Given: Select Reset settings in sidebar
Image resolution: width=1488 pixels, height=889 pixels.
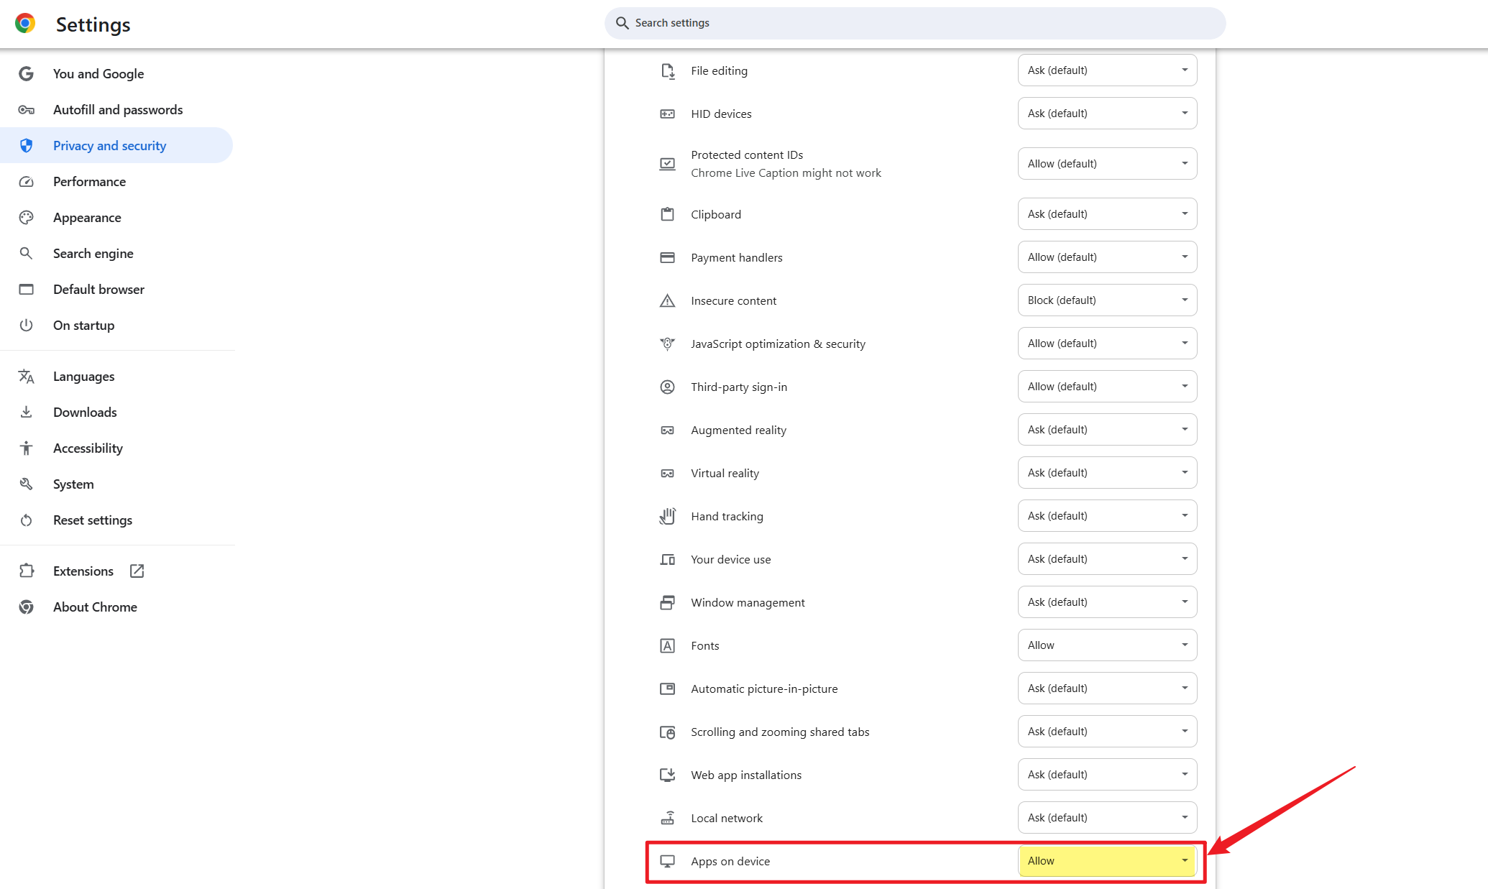Looking at the screenshot, I should click(92, 520).
